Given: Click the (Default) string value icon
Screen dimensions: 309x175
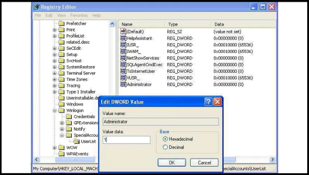Looking at the screenshot, I should tap(124, 31).
